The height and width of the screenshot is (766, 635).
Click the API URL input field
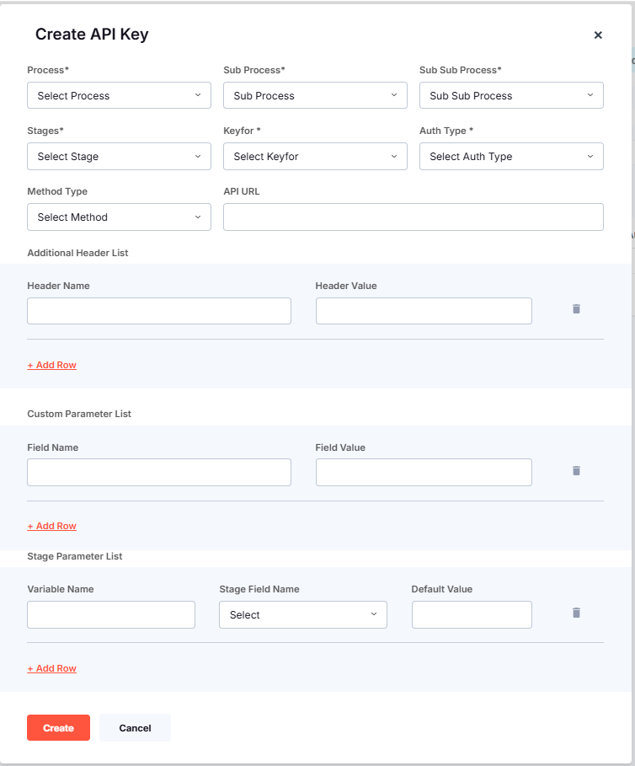(413, 217)
